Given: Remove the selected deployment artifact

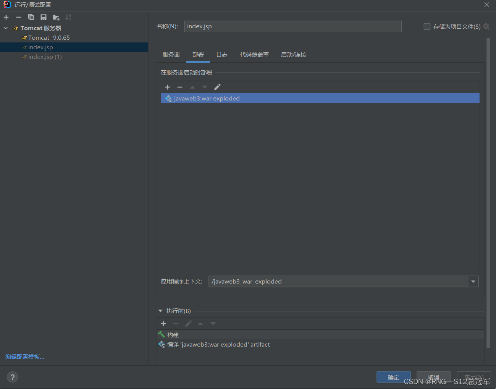Looking at the screenshot, I should (180, 87).
